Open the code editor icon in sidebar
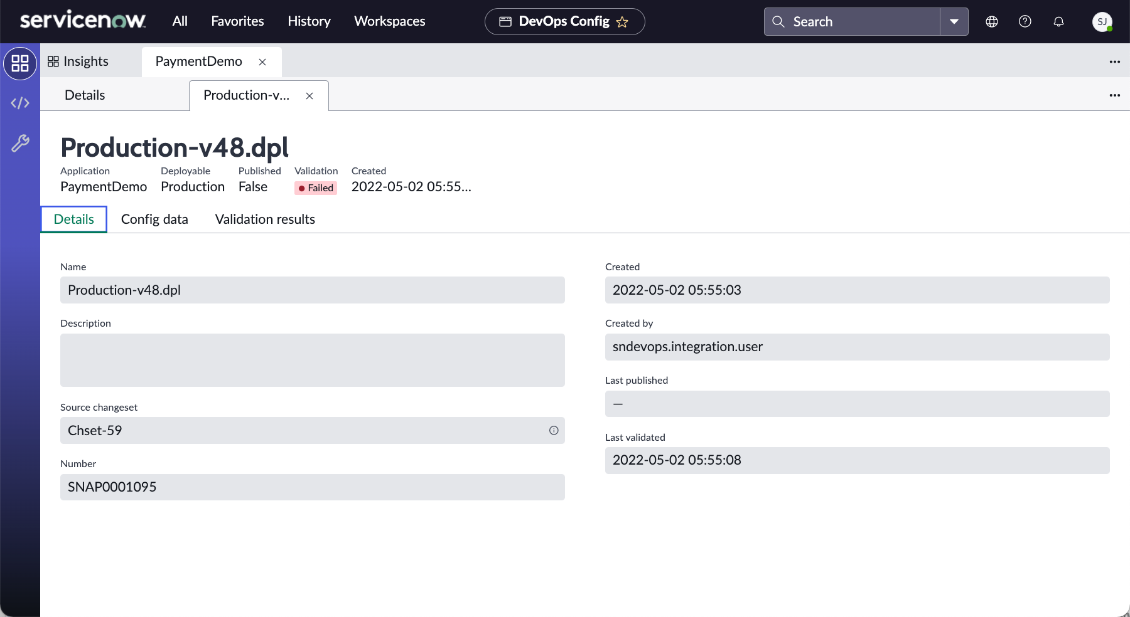Viewport: 1130px width, 617px height. coord(20,103)
